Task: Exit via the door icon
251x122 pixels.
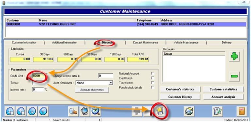Action: pos(242,111)
